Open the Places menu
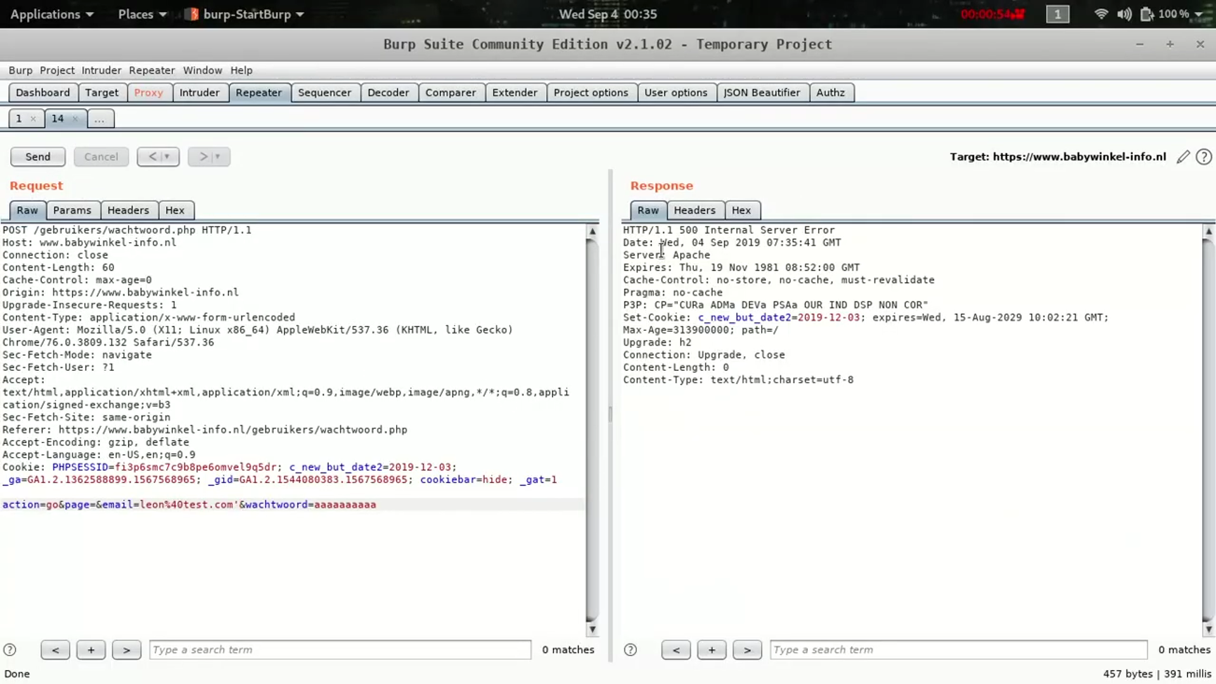 pyautogui.click(x=141, y=14)
